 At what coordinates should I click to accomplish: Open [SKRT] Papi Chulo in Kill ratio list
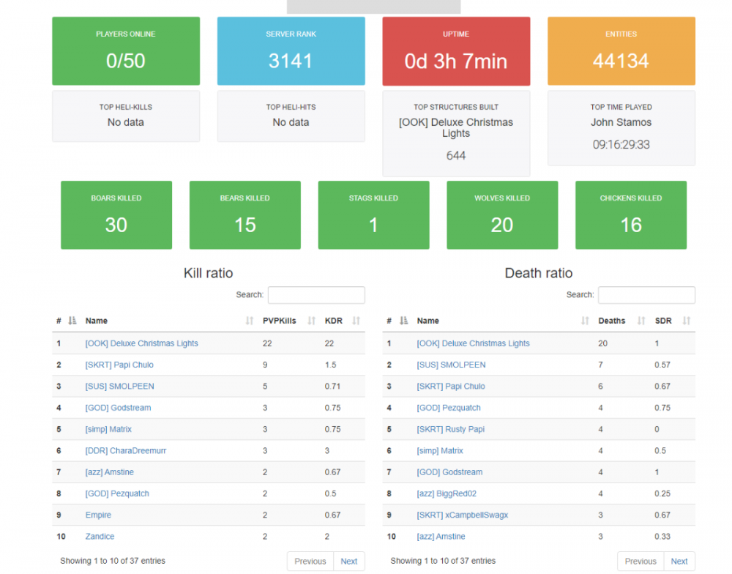pos(119,365)
